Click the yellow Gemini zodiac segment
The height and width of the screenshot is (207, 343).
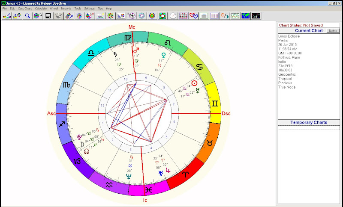(x=212, y=103)
